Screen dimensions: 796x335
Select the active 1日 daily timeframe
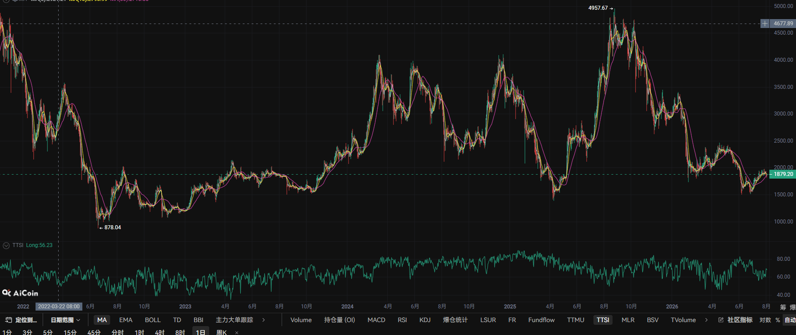201,331
